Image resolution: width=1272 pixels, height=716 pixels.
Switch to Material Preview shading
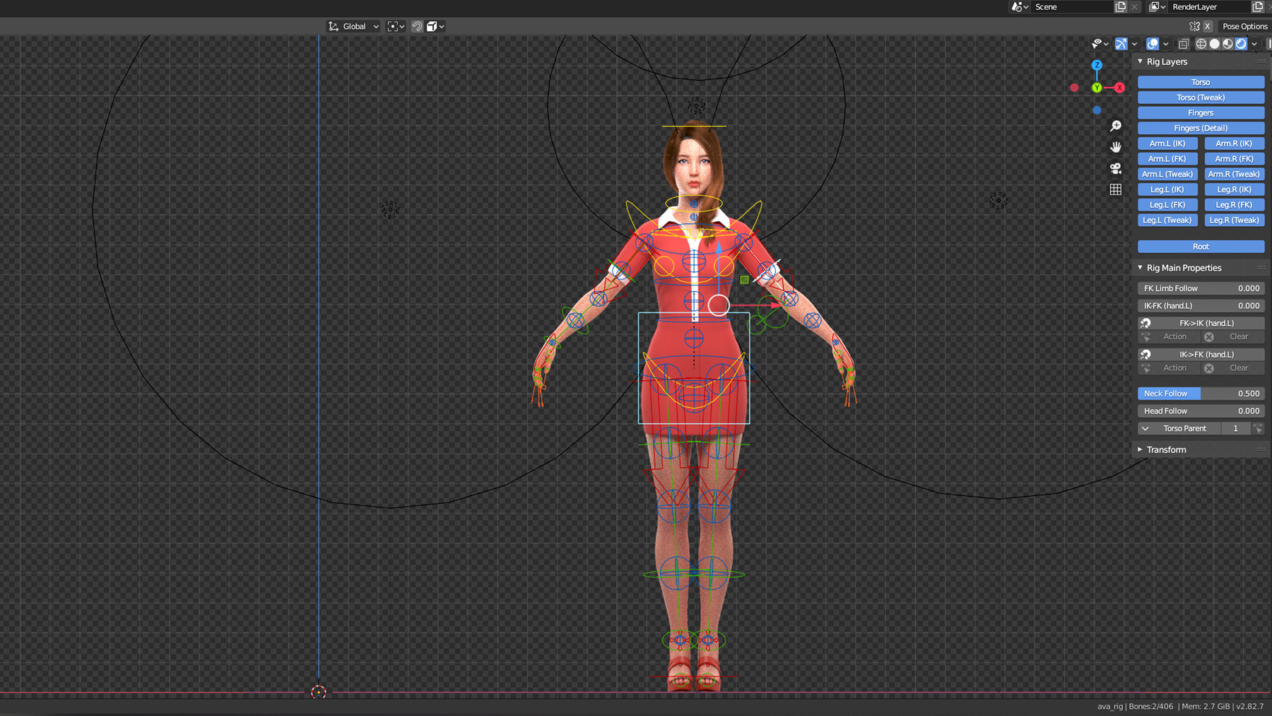click(1227, 44)
